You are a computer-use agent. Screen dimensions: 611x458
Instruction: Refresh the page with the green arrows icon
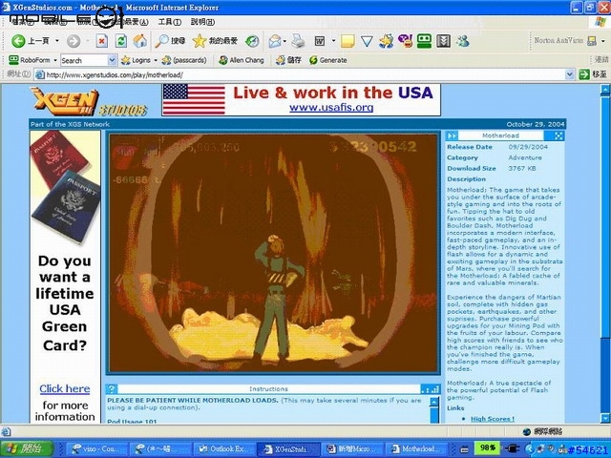tap(121, 41)
